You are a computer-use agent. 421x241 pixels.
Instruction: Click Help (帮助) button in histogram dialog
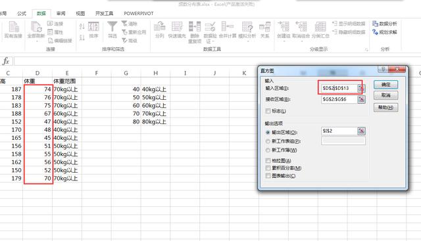(386, 107)
